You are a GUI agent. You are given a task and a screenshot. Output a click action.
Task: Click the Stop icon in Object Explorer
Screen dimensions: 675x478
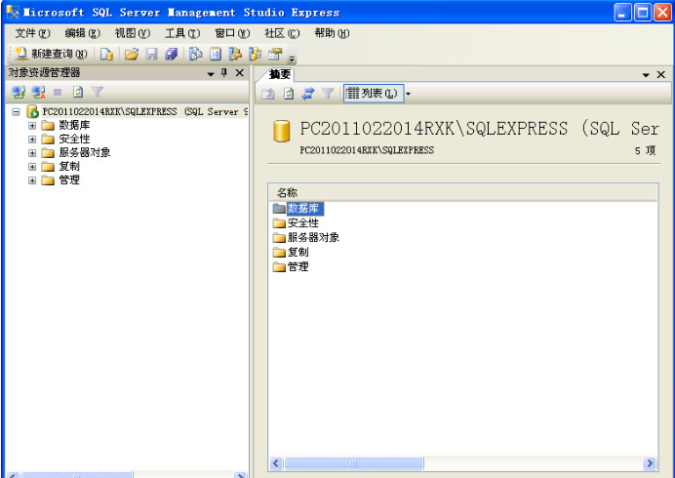click(58, 92)
